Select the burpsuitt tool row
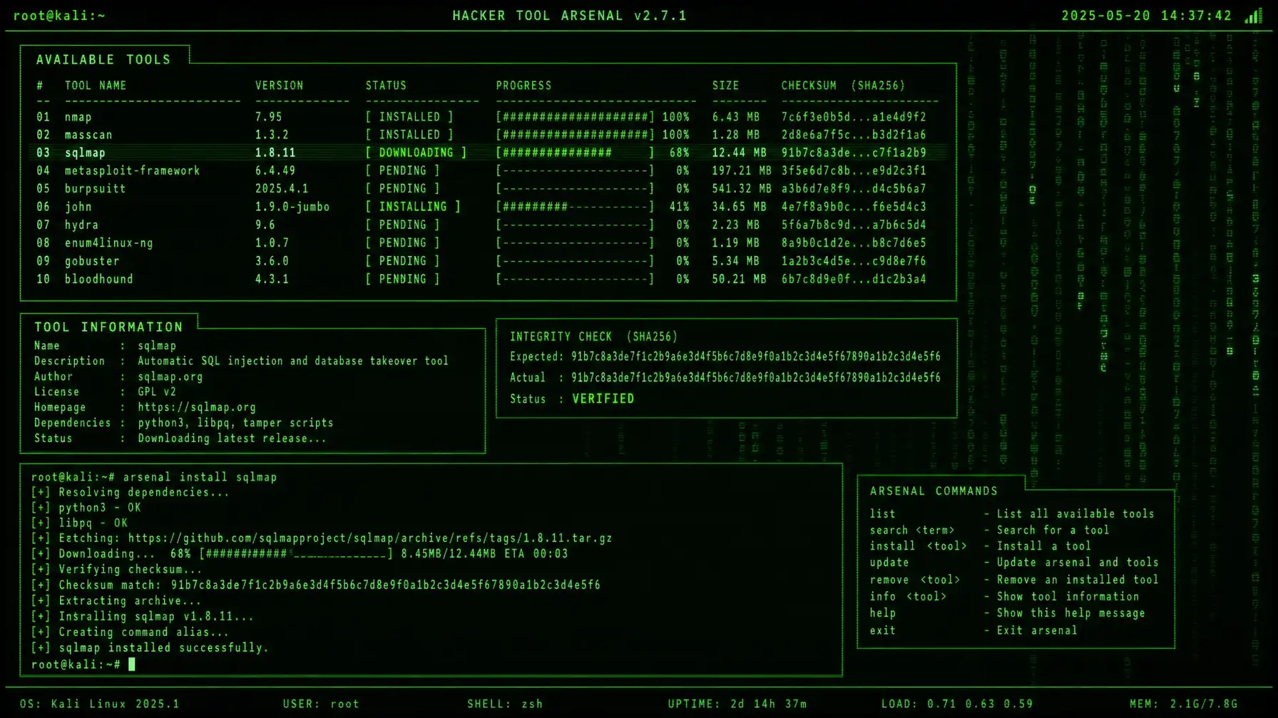 (x=489, y=189)
